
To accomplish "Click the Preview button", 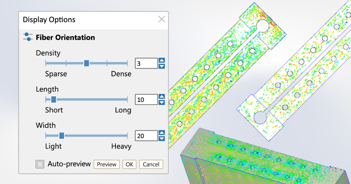I will (106, 164).
